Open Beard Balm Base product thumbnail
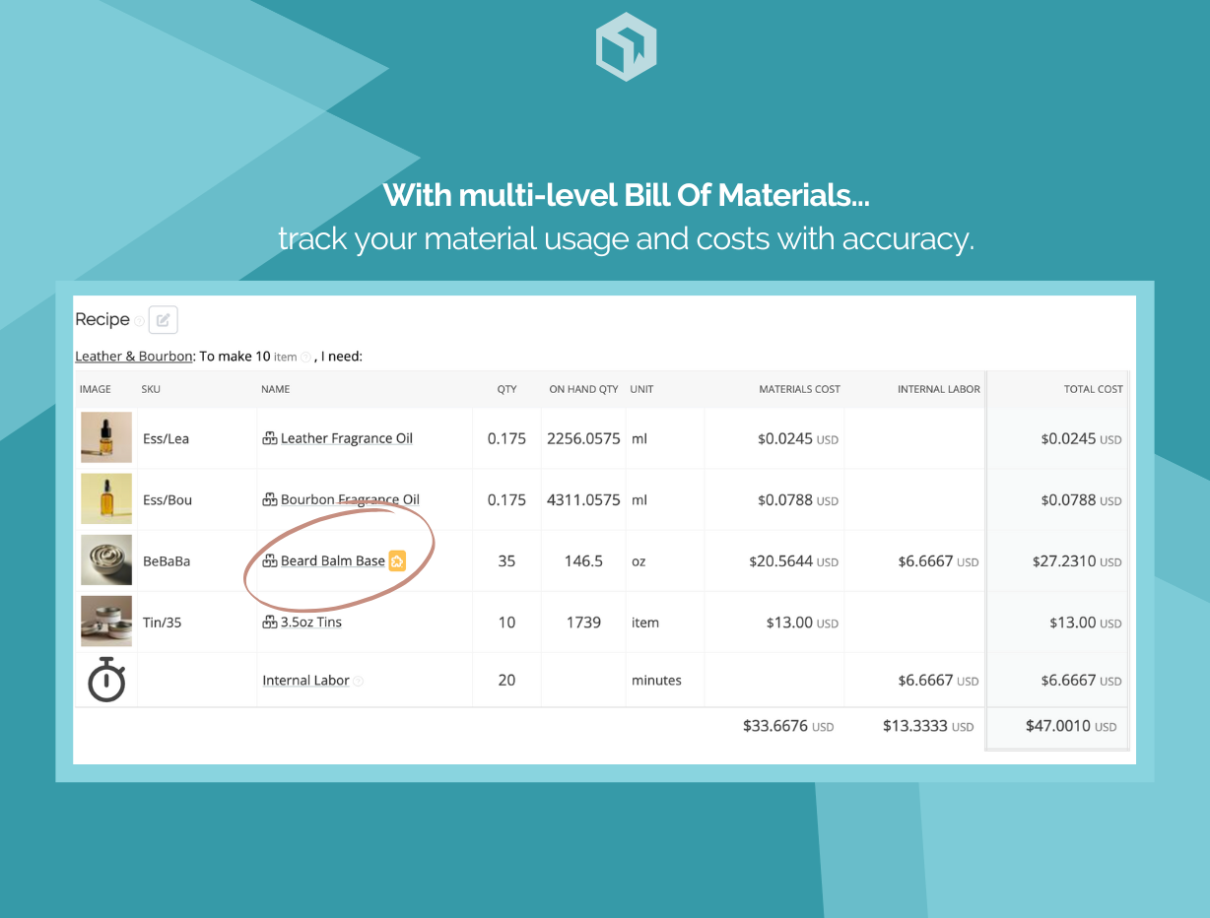 (x=106, y=559)
